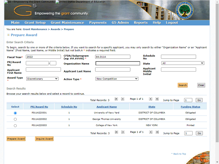This screenshot has width=219, height=164.
Task: Open the Award Type dropdown
Action: (x=42, y=79)
